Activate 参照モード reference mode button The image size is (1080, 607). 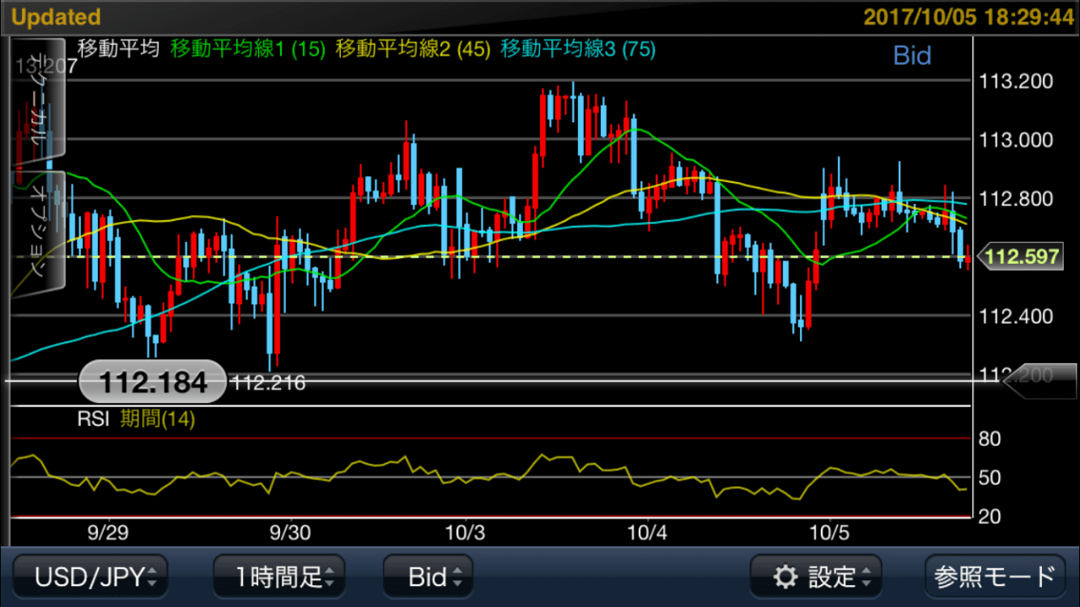995,577
